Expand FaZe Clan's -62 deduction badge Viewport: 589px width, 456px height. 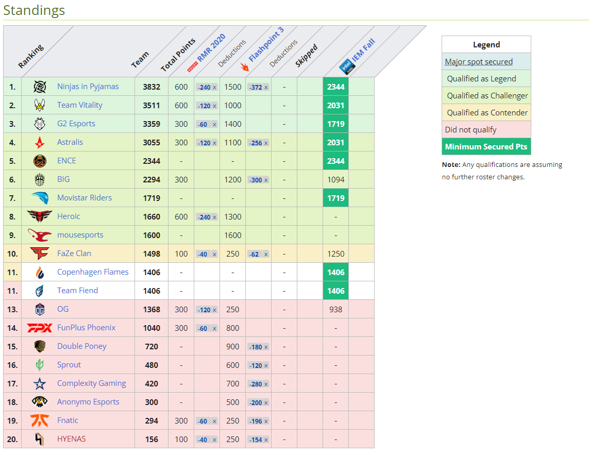point(259,255)
